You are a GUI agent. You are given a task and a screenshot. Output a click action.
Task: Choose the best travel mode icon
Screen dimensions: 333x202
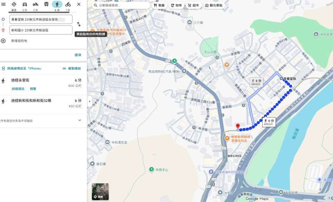[x=14, y=5]
